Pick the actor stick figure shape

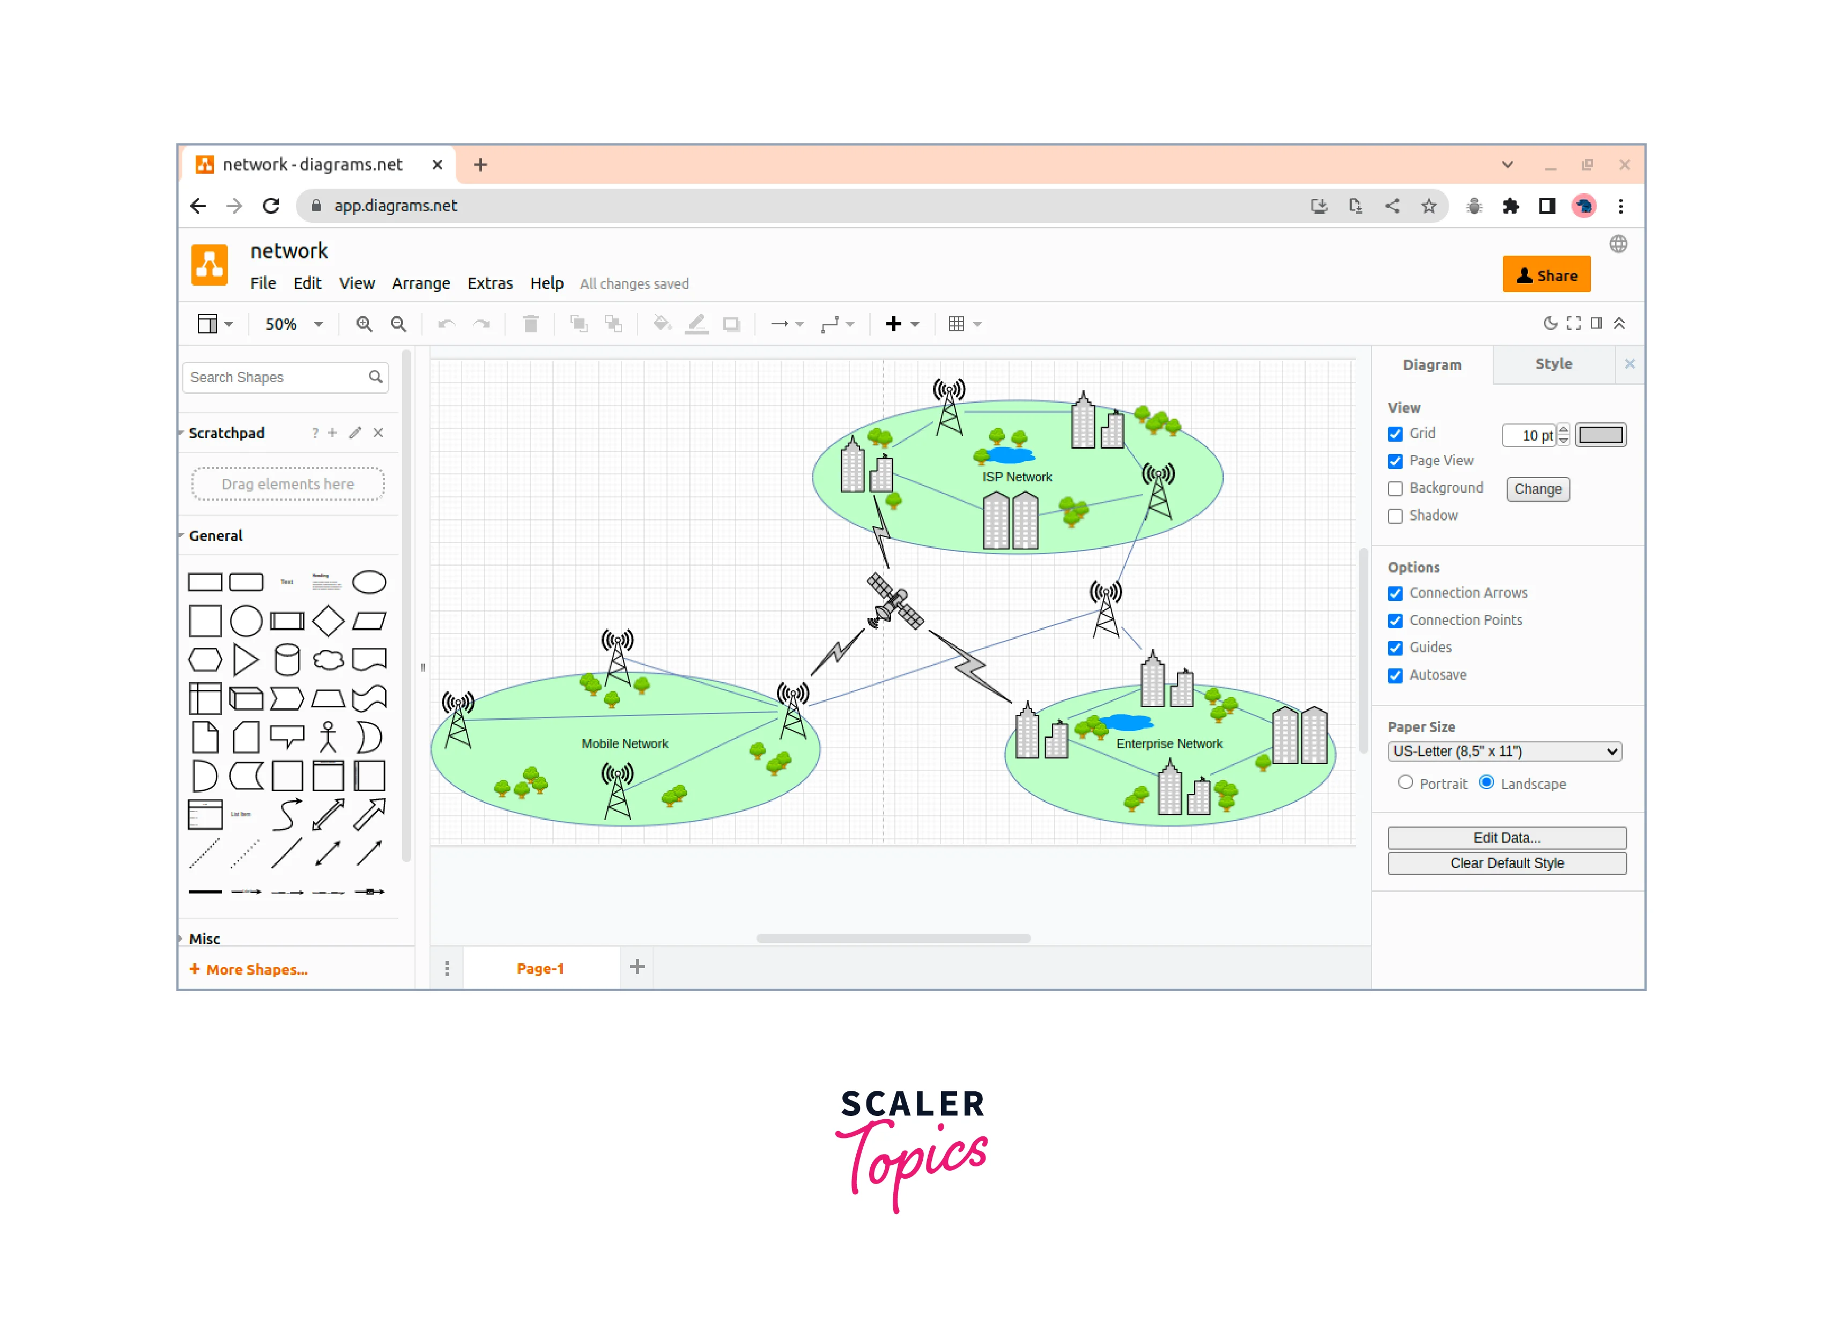328,737
